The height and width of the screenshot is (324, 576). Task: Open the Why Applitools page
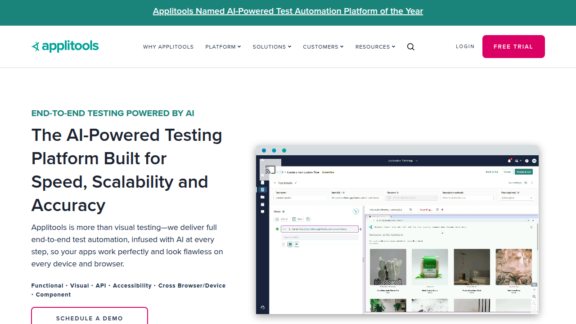coord(168,47)
